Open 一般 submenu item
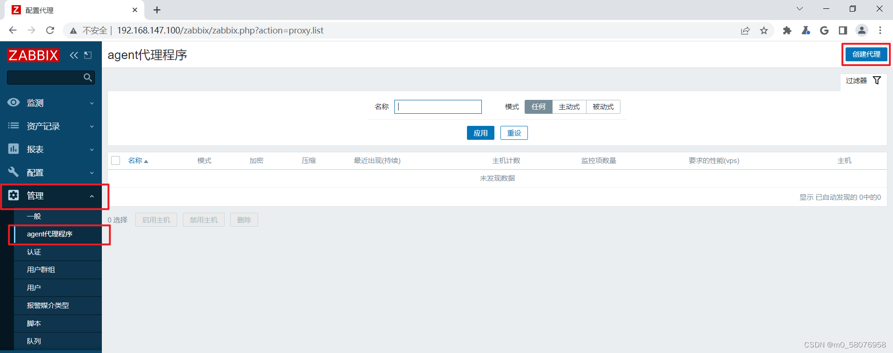Screen dimensions: 893x353 (58, 216)
